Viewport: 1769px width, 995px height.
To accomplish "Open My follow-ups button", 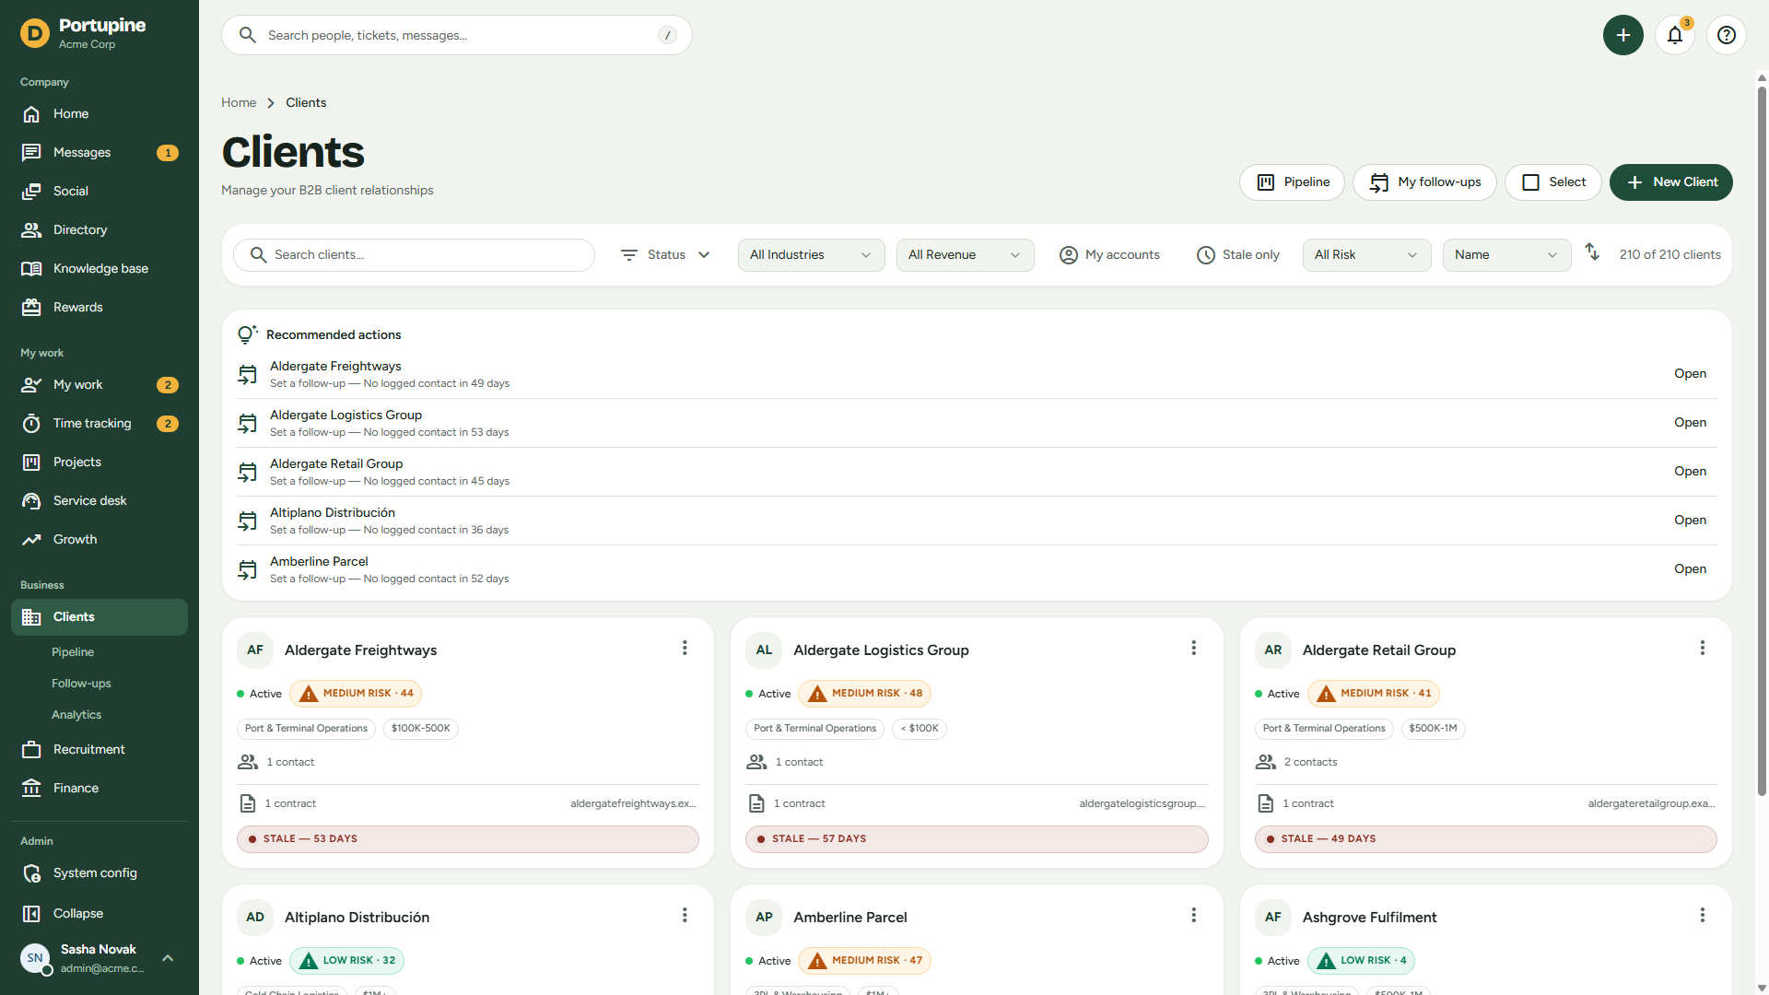I will [1424, 182].
